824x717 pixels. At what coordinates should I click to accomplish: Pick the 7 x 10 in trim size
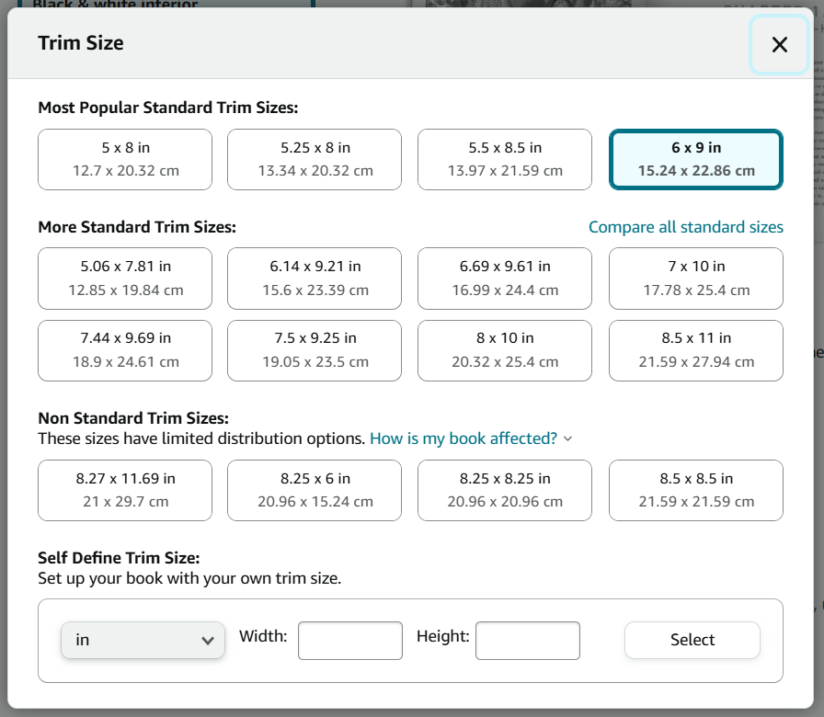[x=695, y=279]
